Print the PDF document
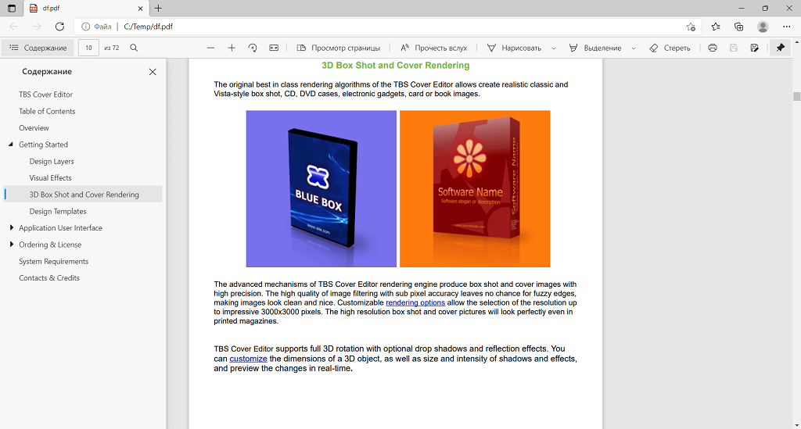801x429 pixels. (713, 48)
